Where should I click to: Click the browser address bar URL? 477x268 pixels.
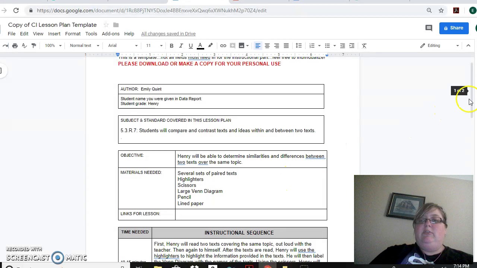click(x=152, y=10)
